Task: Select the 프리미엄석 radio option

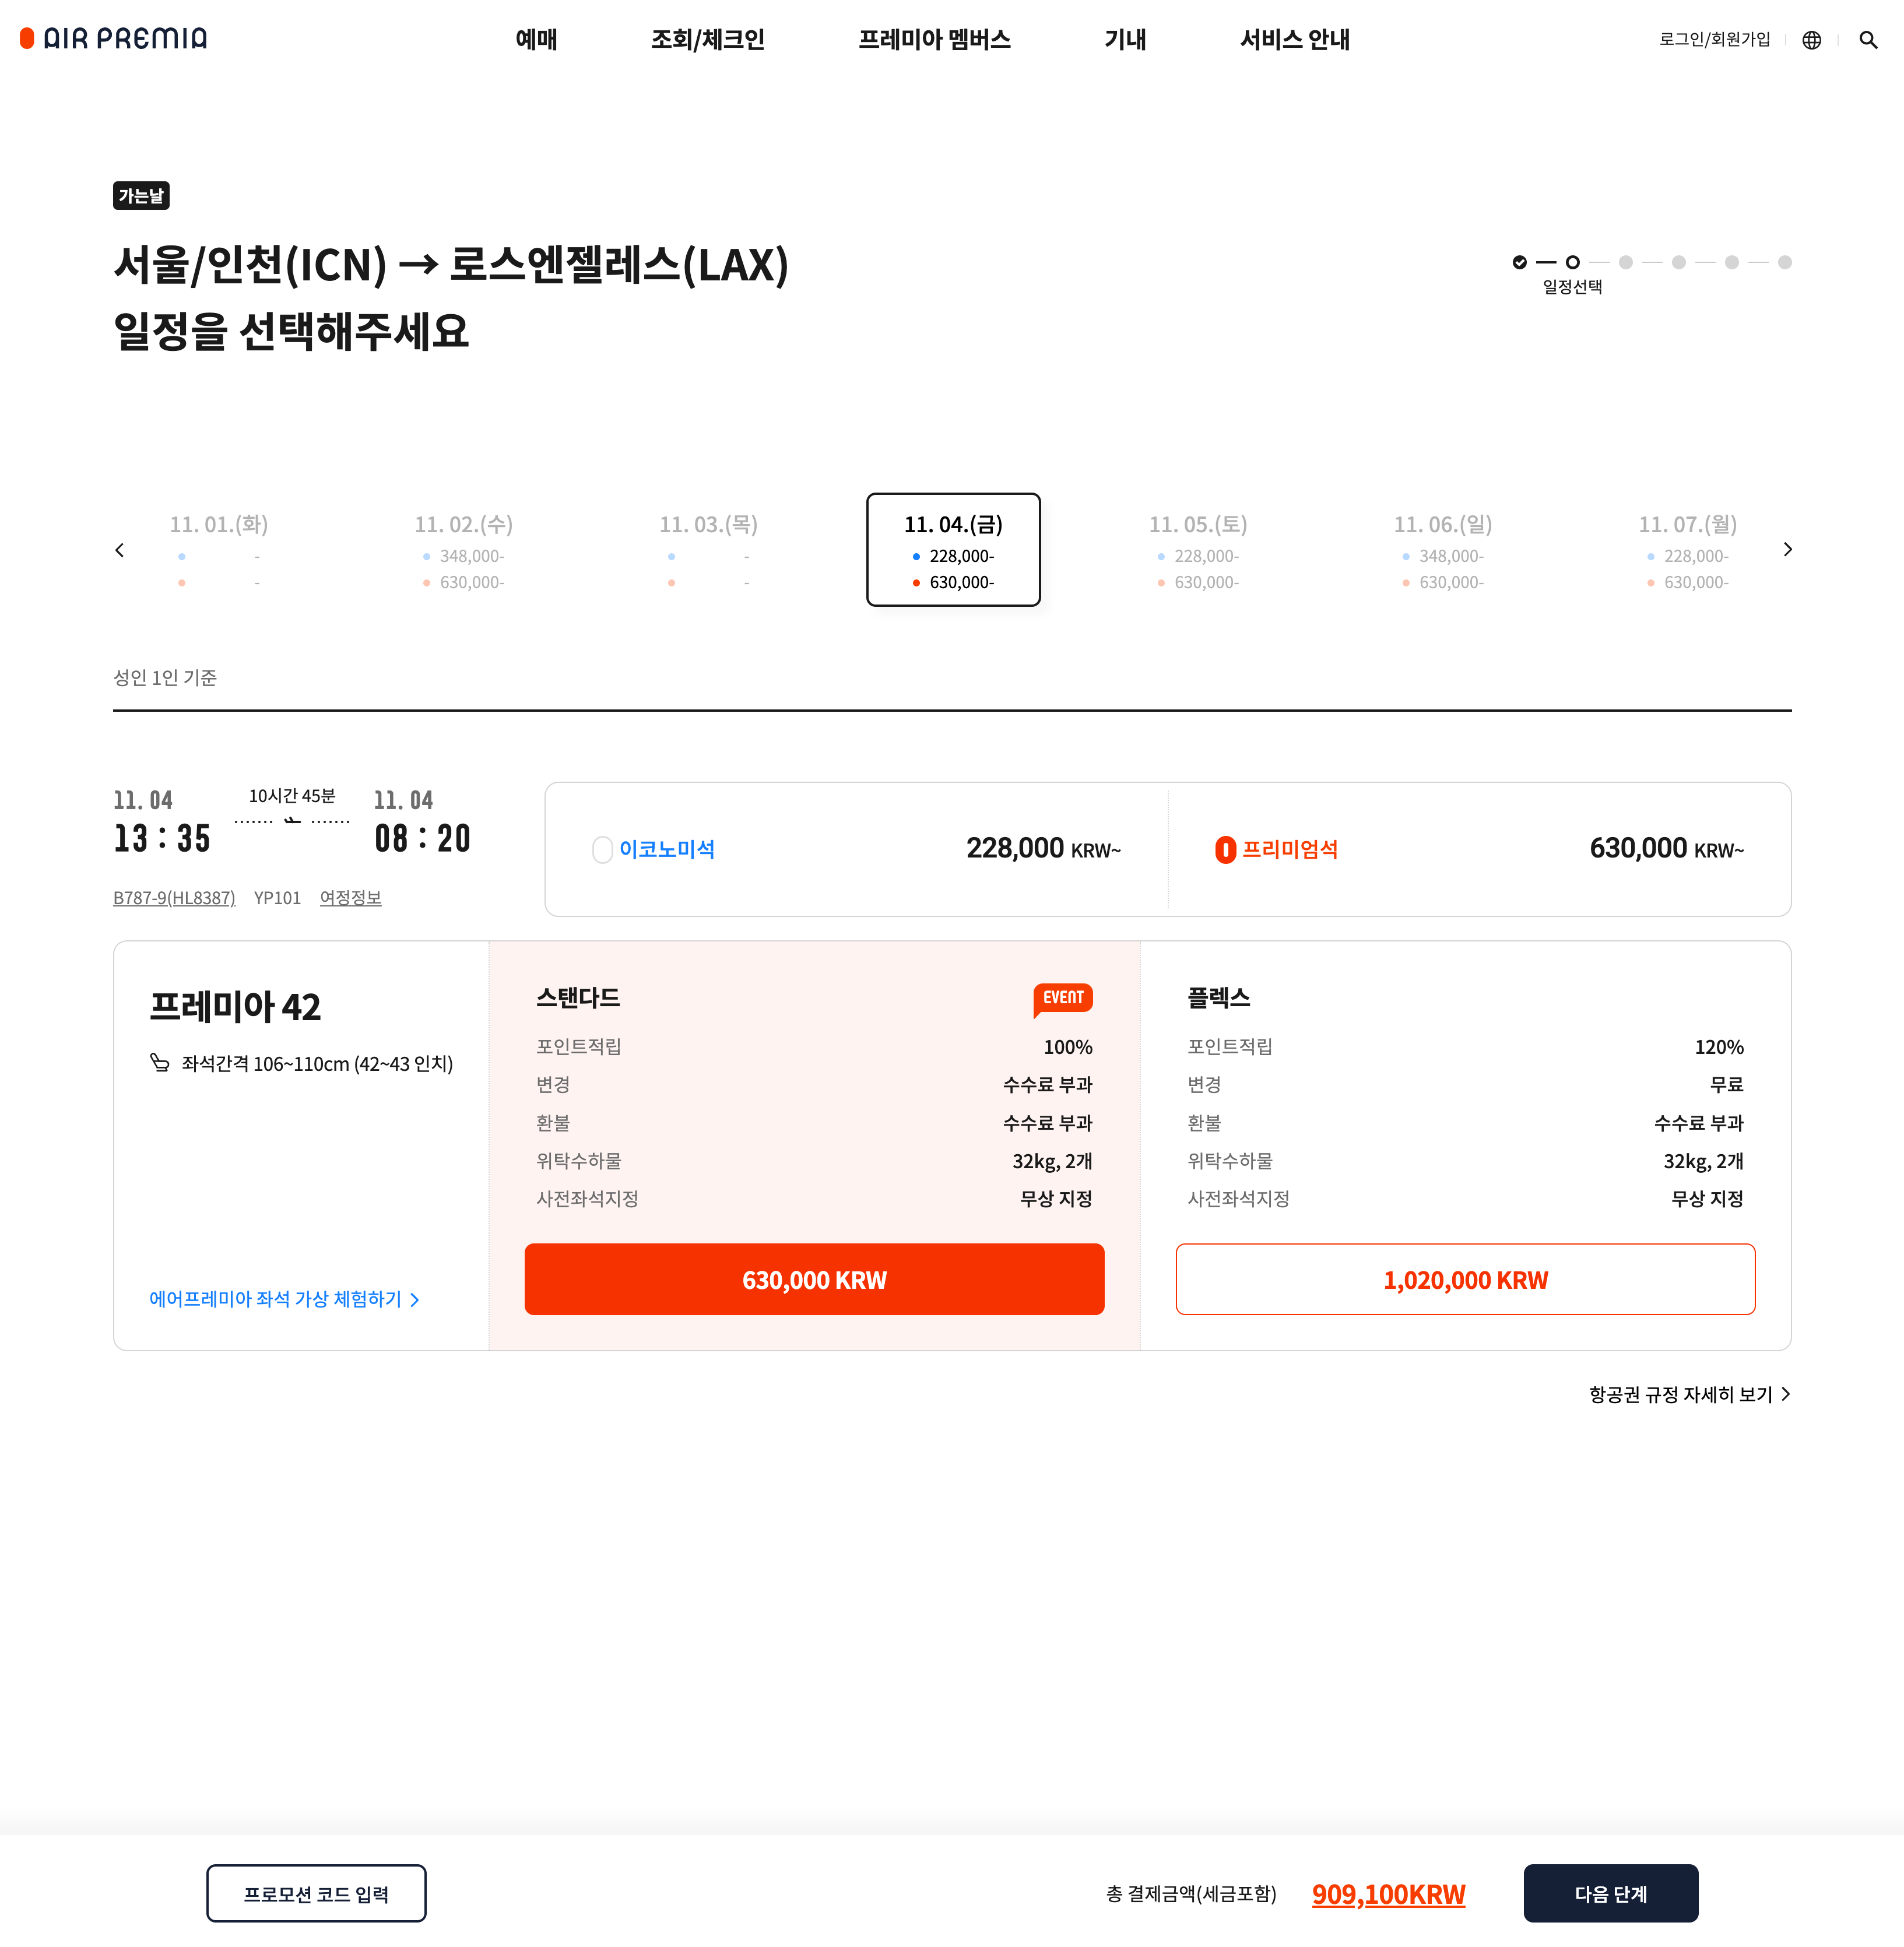Action: click(1225, 849)
